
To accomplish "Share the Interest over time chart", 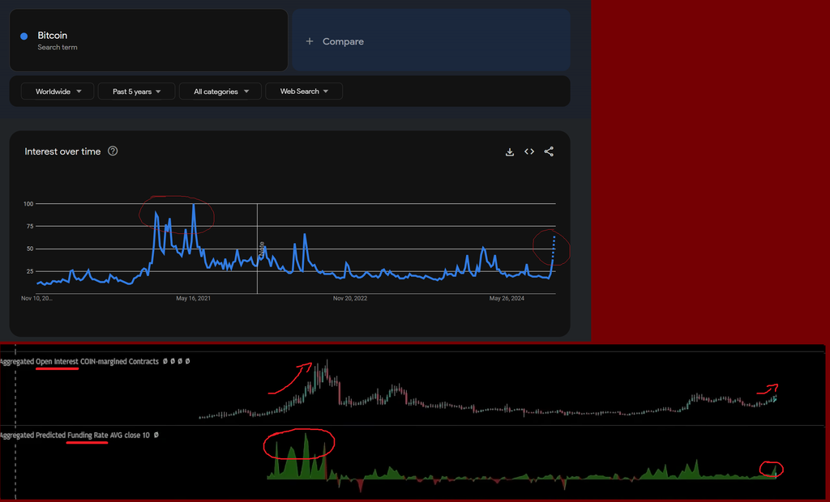I will coord(549,152).
